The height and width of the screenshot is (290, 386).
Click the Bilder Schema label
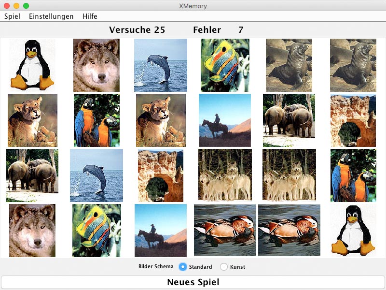pyautogui.click(x=156, y=267)
